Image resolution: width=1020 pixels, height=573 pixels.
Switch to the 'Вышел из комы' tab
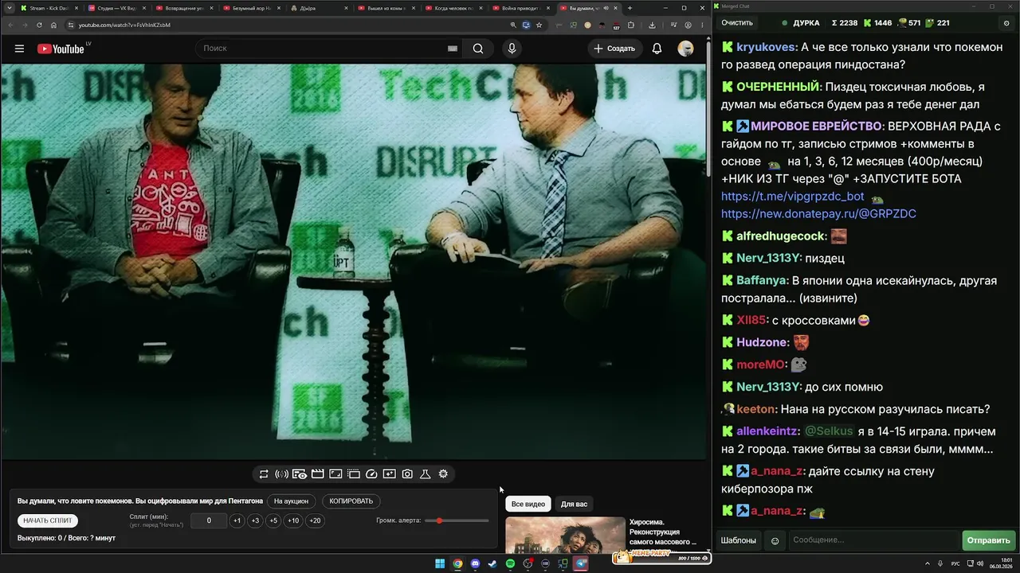387,8
